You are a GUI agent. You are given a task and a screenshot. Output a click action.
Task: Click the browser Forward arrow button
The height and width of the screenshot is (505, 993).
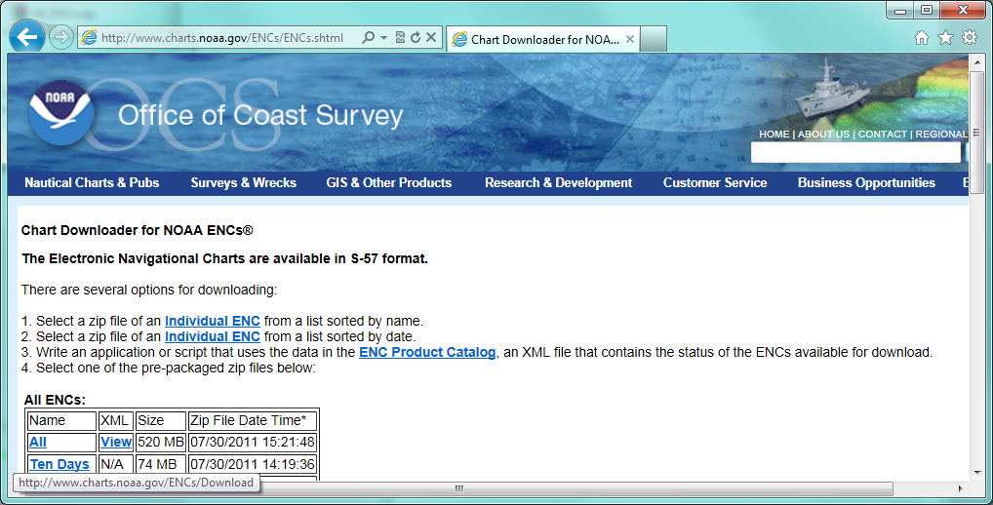point(61,37)
